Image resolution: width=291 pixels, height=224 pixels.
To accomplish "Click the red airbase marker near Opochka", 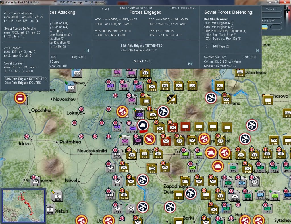I will (x=20, y=98).
